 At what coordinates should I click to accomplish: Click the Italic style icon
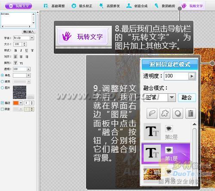(21, 50)
